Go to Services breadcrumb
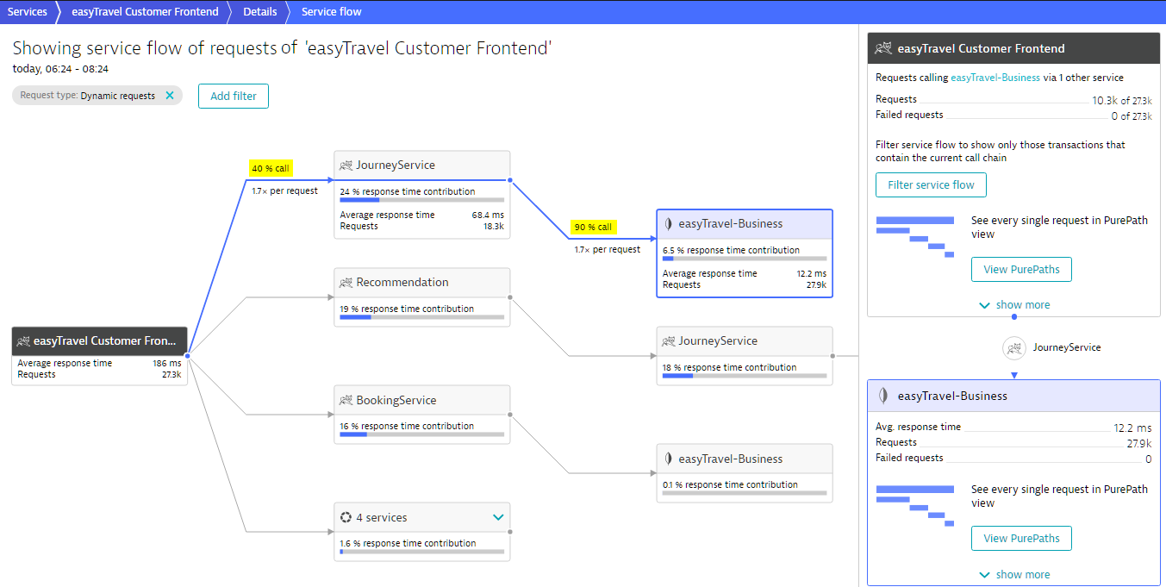The image size is (1166, 587). [27, 12]
